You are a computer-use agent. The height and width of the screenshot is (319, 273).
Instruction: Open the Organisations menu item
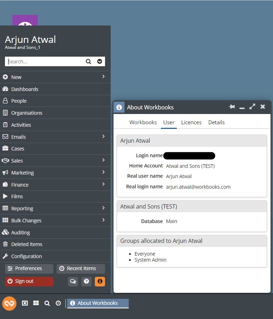(x=27, y=113)
